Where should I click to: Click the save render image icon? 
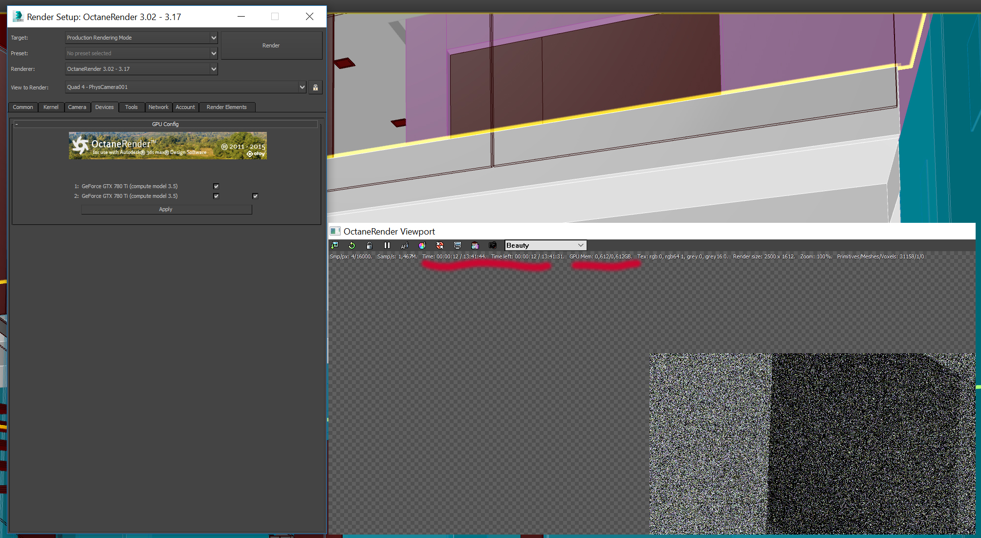click(x=335, y=245)
